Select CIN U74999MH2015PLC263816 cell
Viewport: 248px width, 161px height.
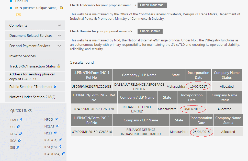[x=92, y=132]
